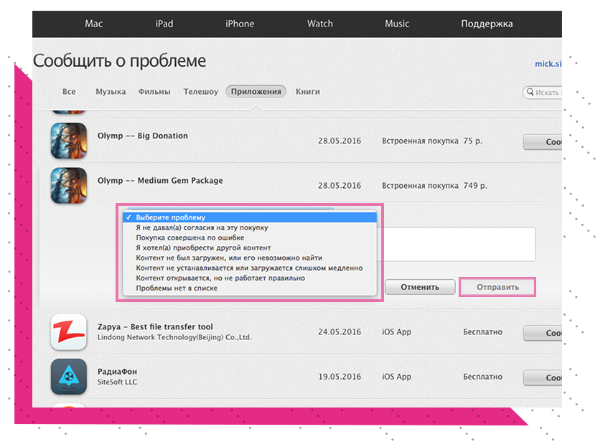
Task: Choose 'Контент открывается, но не работает правильно'
Action: [x=220, y=278]
